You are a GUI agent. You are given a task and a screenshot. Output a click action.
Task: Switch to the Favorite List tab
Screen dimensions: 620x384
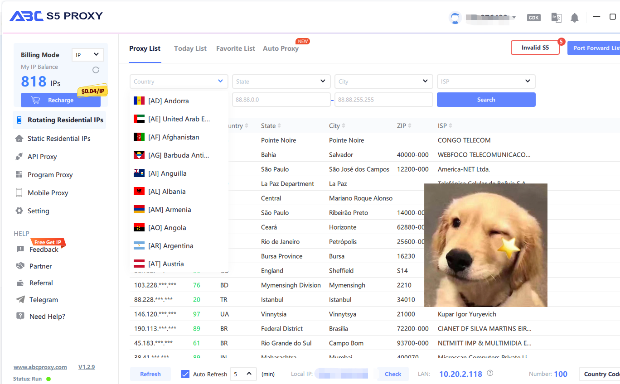click(236, 48)
